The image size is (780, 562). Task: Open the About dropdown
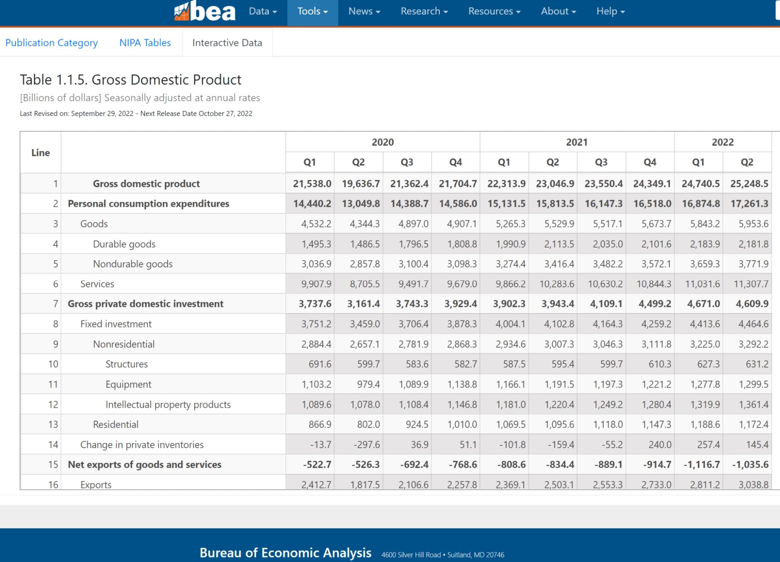pyautogui.click(x=558, y=11)
